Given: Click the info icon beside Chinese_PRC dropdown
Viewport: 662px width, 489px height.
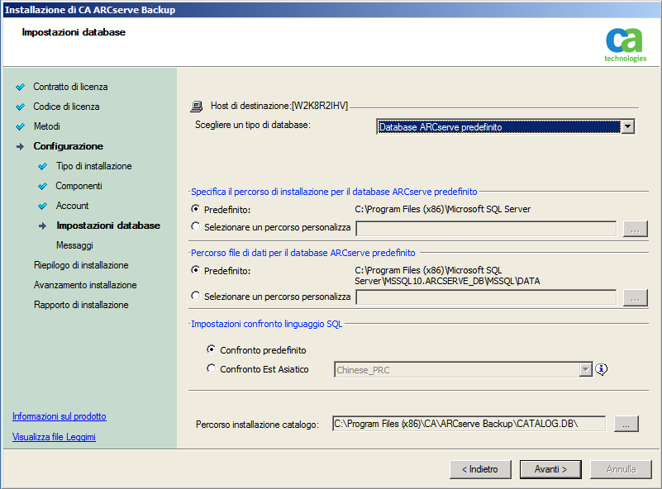Looking at the screenshot, I should 602,369.
